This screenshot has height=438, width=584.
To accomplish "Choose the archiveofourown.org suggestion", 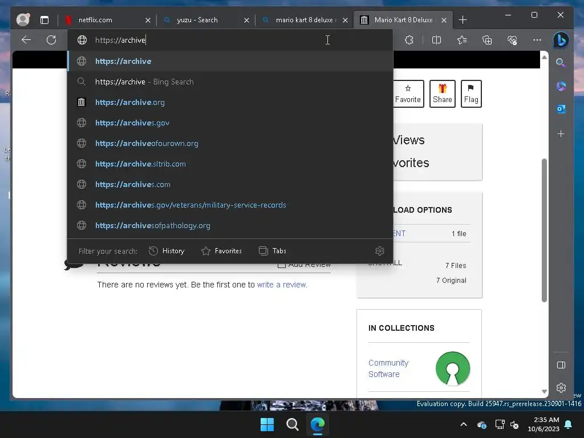I will 230,143.
